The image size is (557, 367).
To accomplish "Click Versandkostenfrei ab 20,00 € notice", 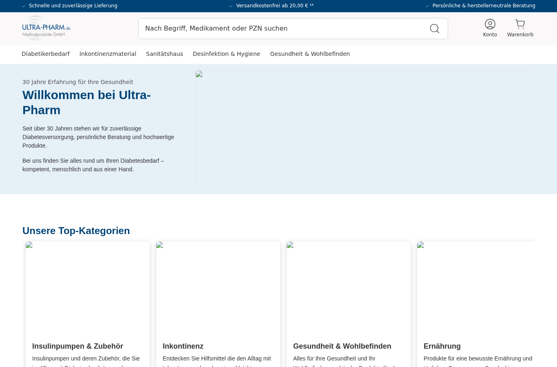I will click(x=275, y=6).
